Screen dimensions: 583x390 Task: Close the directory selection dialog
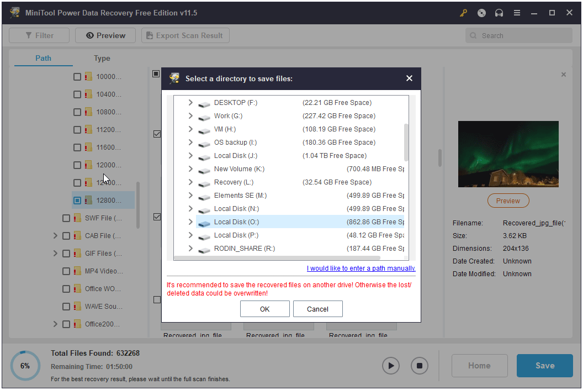(409, 78)
